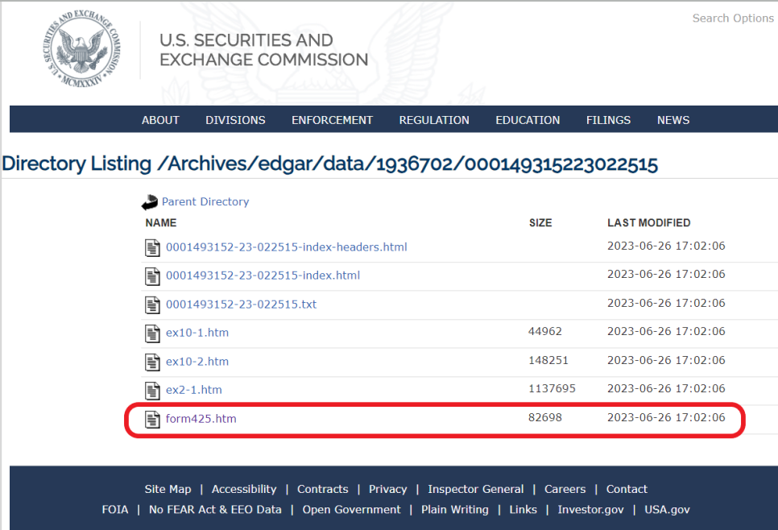Select the DIVISIONS navigation item
This screenshot has width=778, height=530.
235,120
